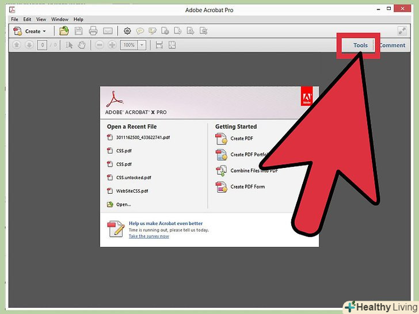Click the page with gear icon in the toolbar
This screenshot has height=314, width=419.
(x=165, y=31)
